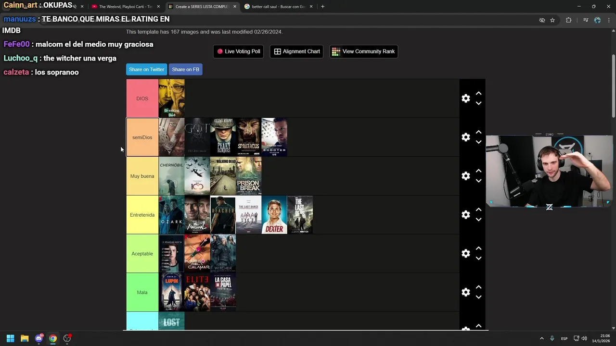This screenshot has height=346, width=616.
Task: Move Muy buena tier up with arrow
Action: pyautogui.click(x=478, y=171)
